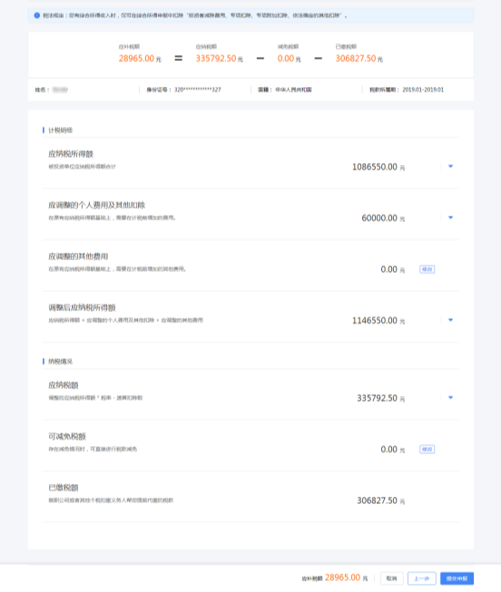Screen dimensions: 501x592
Task: Expand the 应纳税所得额 1086550.00 row arrow
Action: click(x=450, y=166)
